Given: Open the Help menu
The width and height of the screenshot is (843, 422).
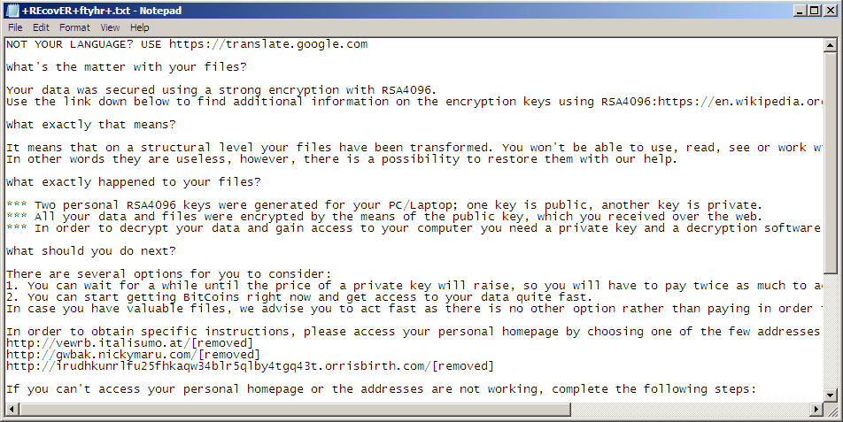Looking at the screenshot, I should click(140, 27).
